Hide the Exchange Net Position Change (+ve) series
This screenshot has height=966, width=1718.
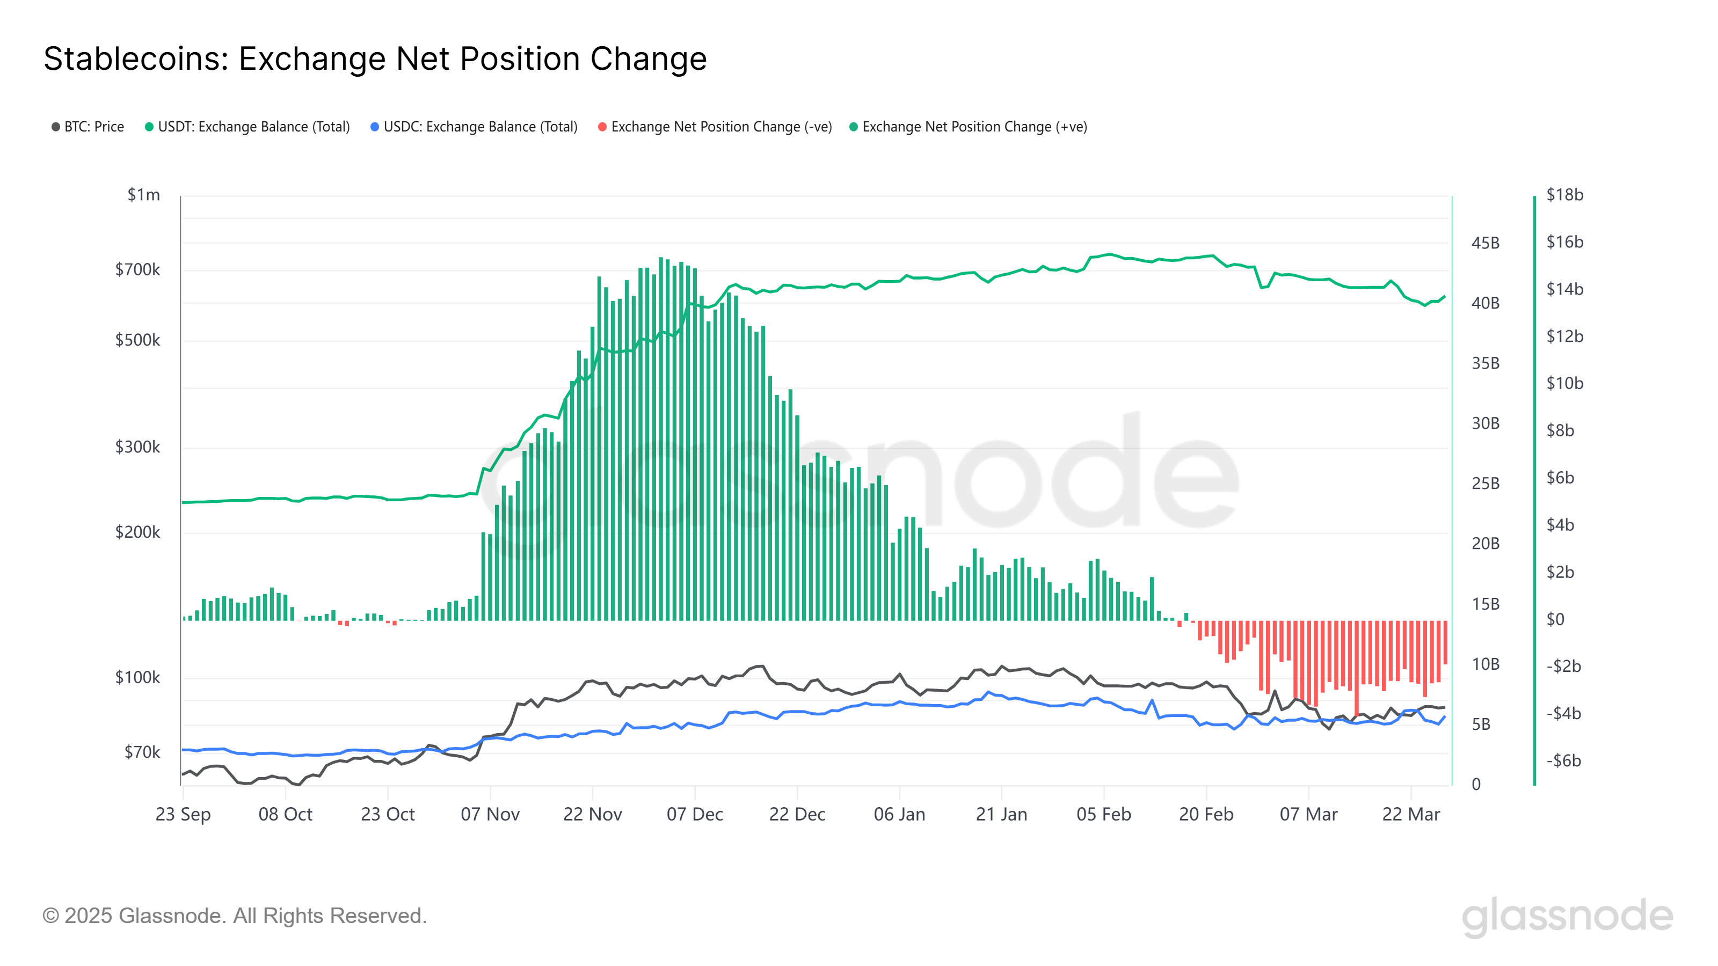click(x=974, y=127)
